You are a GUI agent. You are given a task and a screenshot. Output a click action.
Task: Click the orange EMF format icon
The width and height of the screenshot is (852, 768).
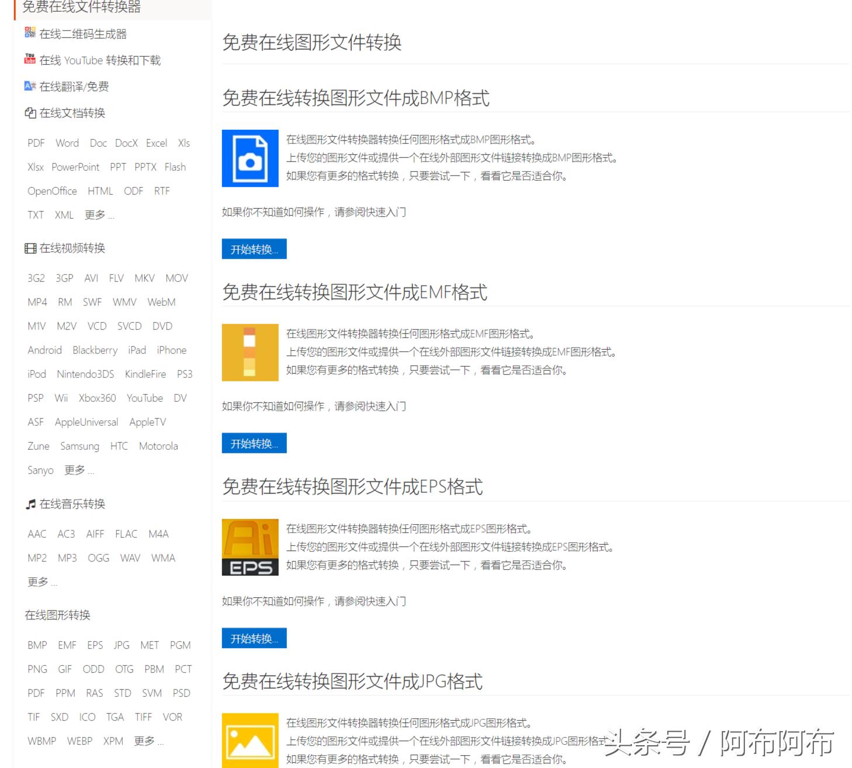(250, 352)
